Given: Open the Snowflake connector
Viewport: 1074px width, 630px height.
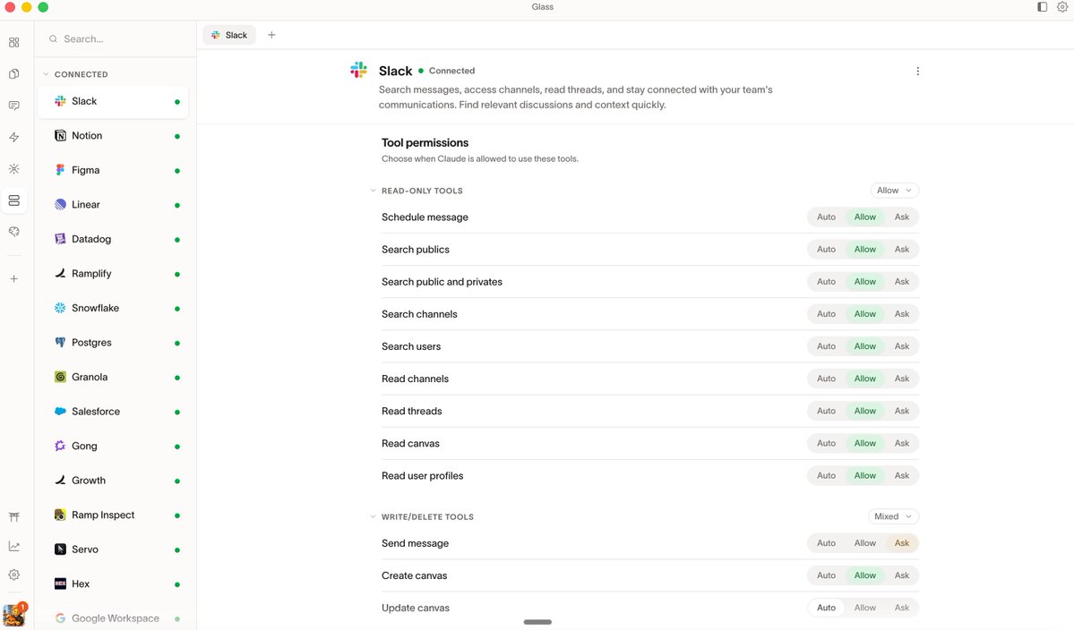Looking at the screenshot, I should (x=95, y=308).
